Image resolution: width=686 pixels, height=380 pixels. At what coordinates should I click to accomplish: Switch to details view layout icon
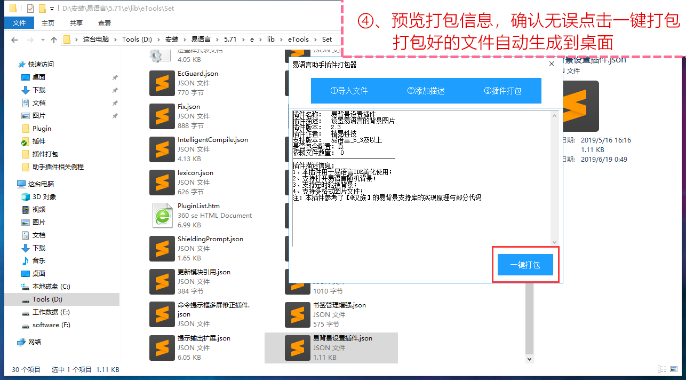tap(662, 369)
